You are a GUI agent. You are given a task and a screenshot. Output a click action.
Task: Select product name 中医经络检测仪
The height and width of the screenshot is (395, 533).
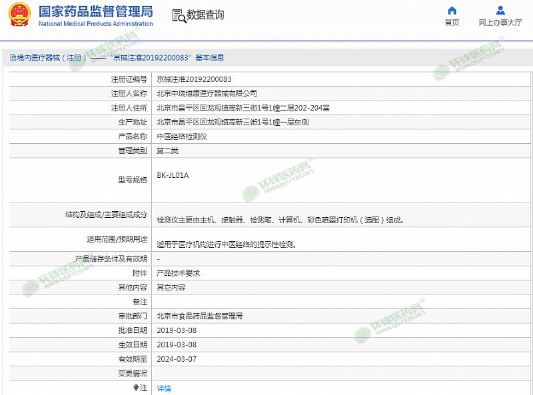[x=182, y=137]
